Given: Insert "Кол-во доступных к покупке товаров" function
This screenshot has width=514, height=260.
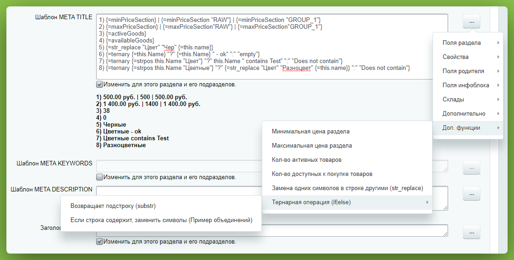Looking at the screenshot, I should tap(347, 174).
